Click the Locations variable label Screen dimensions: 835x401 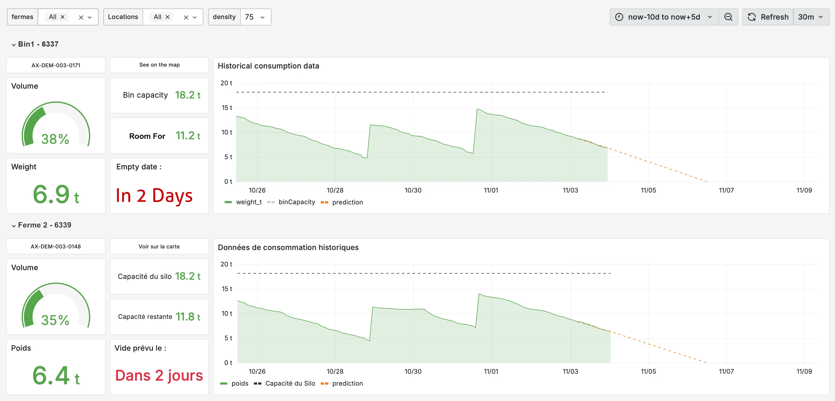point(123,17)
